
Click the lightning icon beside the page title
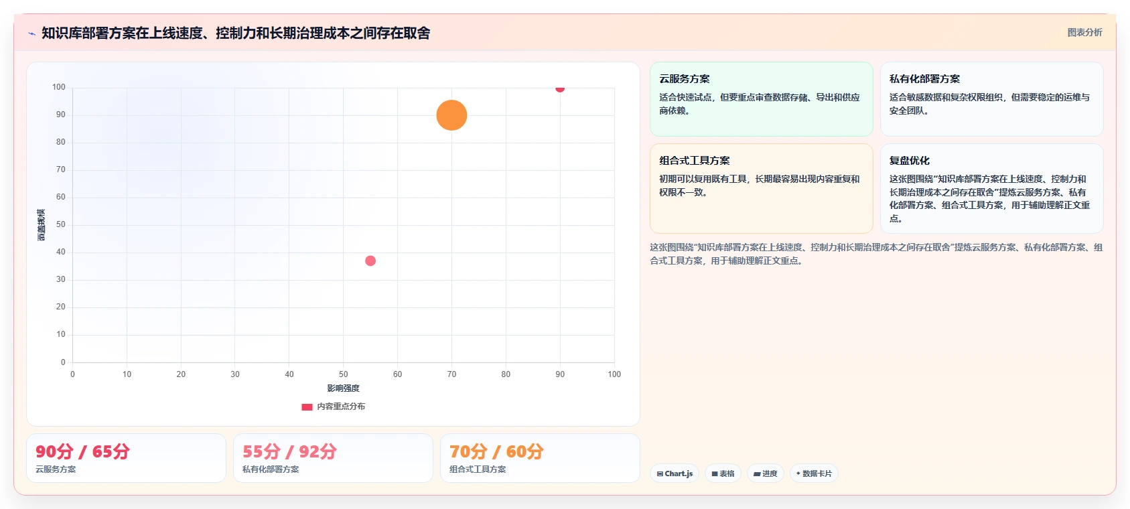point(31,33)
